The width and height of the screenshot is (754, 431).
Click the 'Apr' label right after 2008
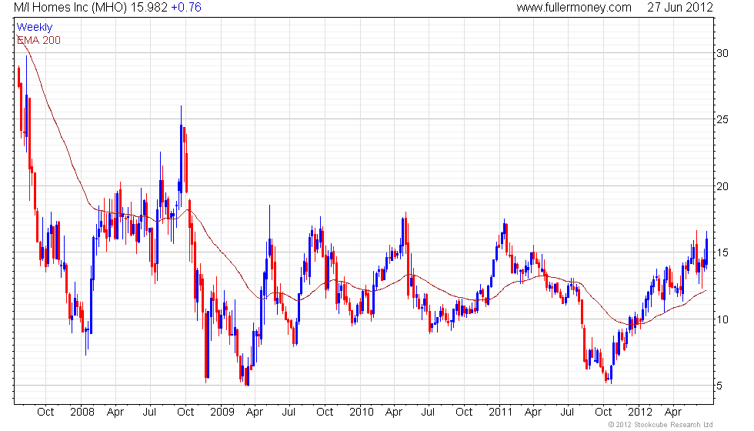coord(115,413)
